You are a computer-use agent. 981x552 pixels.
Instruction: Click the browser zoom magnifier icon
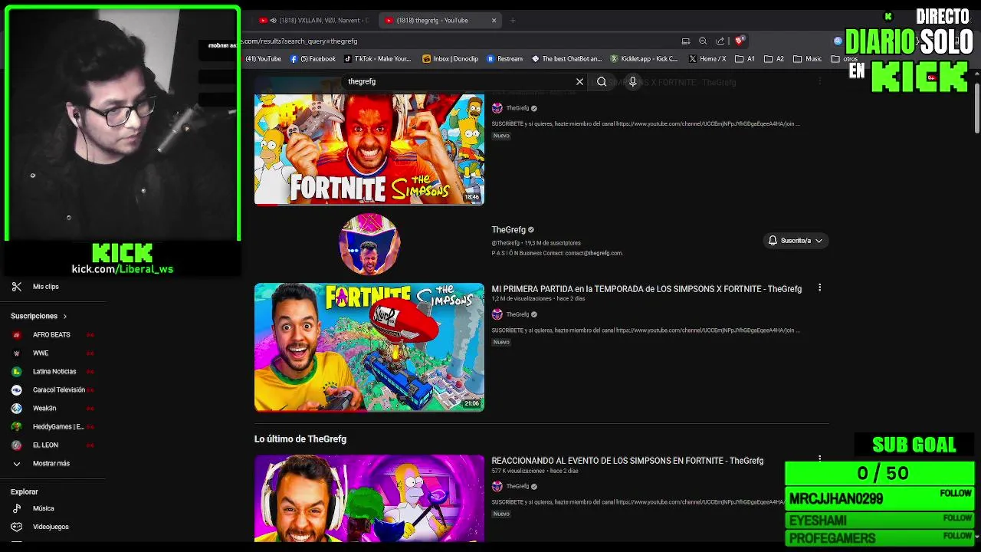[x=703, y=41]
